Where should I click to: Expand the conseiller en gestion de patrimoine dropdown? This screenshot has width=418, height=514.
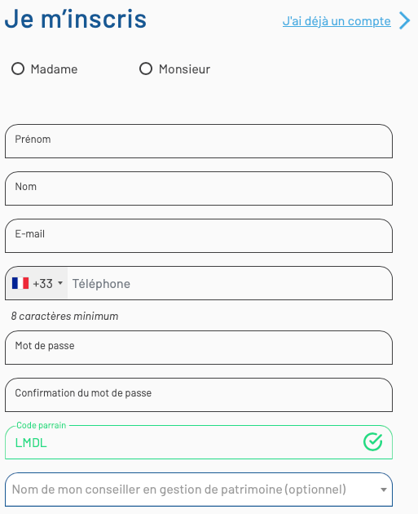click(x=199, y=490)
